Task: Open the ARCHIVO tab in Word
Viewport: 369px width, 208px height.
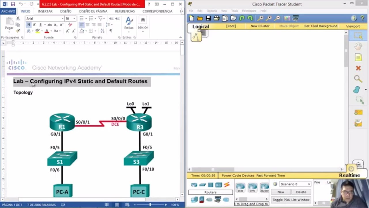Action: coord(8,11)
